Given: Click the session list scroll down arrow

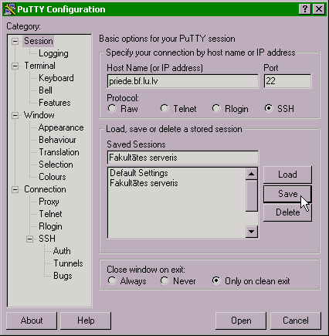Looking at the screenshot, I should [252, 232].
